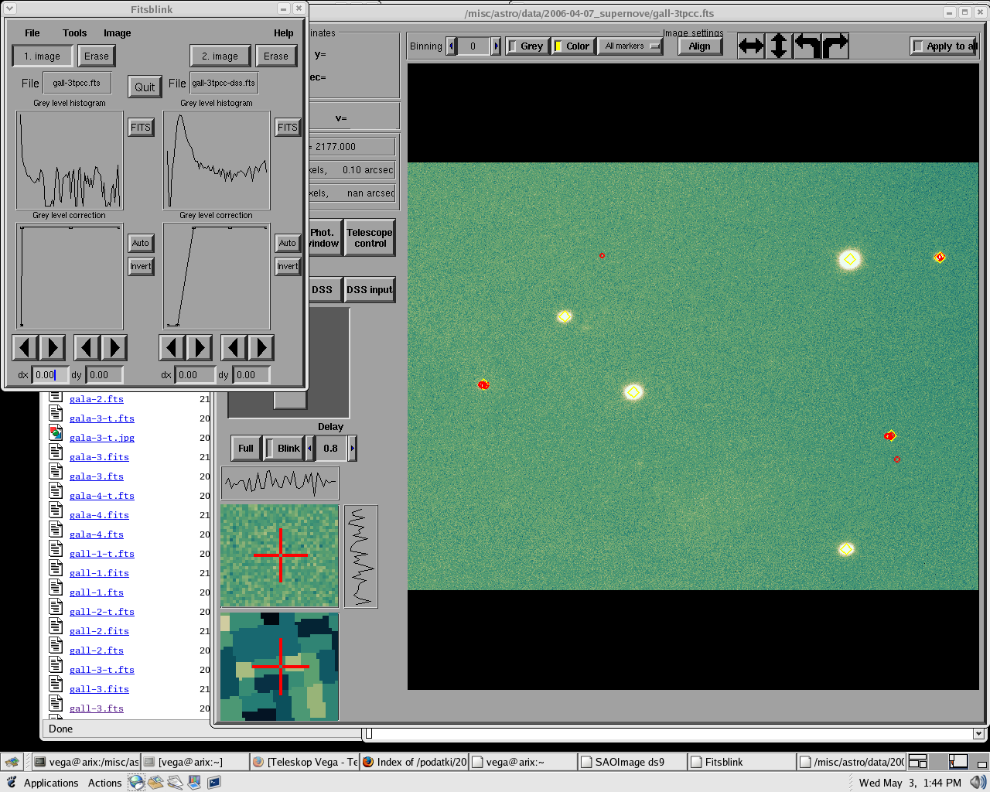
Task: Click FITS button beside first histogram
Action: click(x=141, y=128)
